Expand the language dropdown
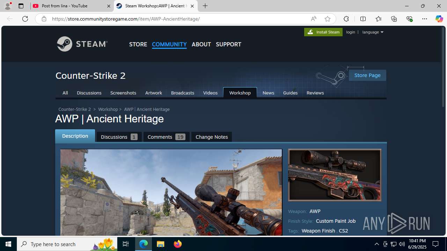This screenshot has width=447, height=251. pyautogui.click(x=373, y=32)
